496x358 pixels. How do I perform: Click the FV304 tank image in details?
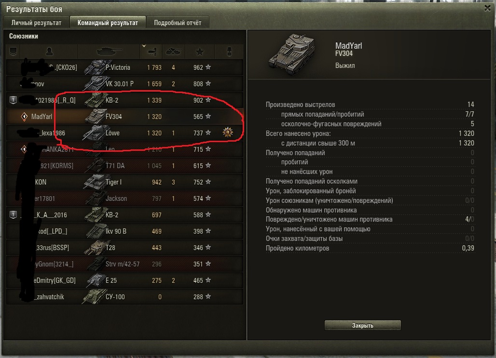pyautogui.click(x=292, y=54)
